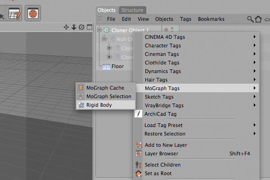Click the viewport zoom arrows icon
Viewport: 270px width, 180px height.
74,27
